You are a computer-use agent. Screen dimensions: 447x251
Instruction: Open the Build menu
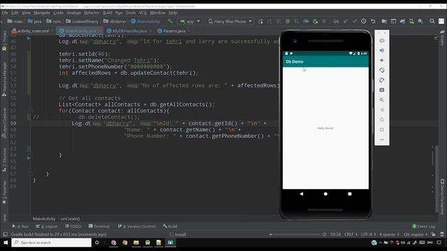click(108, 13)
